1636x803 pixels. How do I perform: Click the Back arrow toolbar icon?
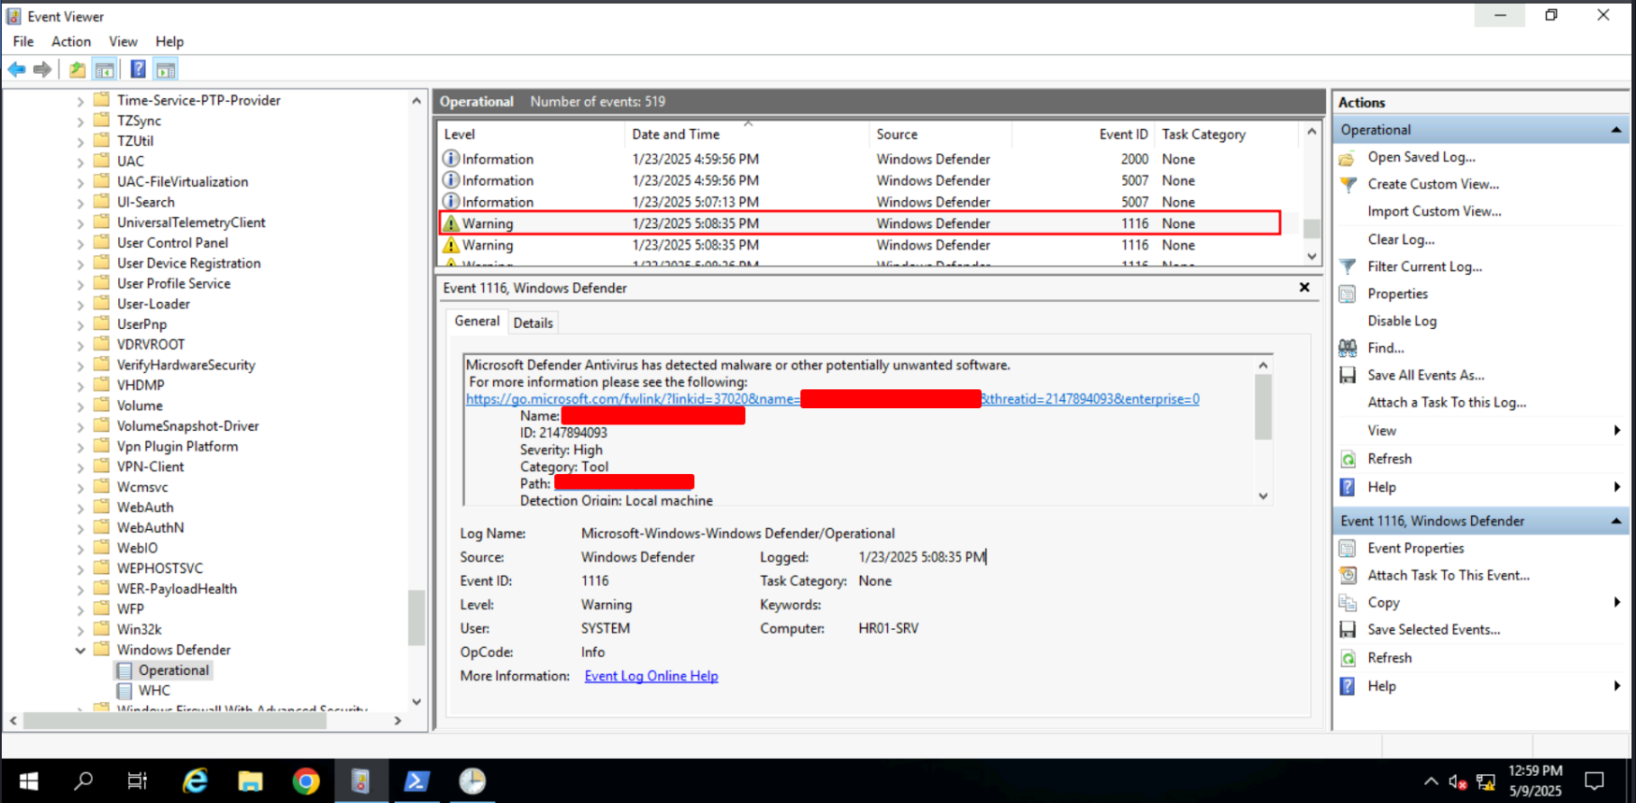(16, 69)
